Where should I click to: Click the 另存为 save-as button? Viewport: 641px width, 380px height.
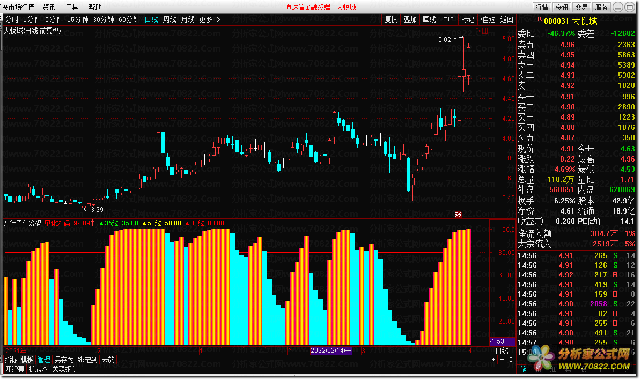[x=64, y=360]
